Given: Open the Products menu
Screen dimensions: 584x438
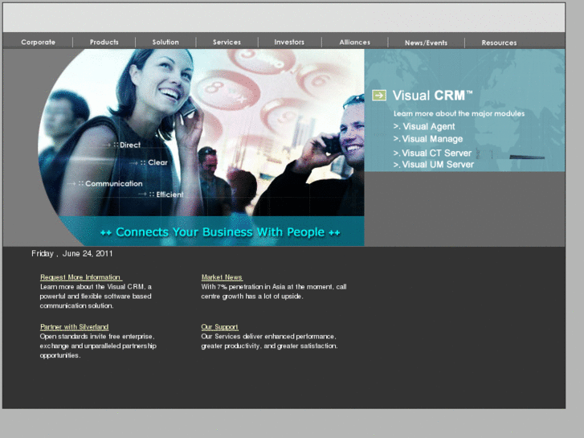Looking at the screenshot, I should click(104, 42).
